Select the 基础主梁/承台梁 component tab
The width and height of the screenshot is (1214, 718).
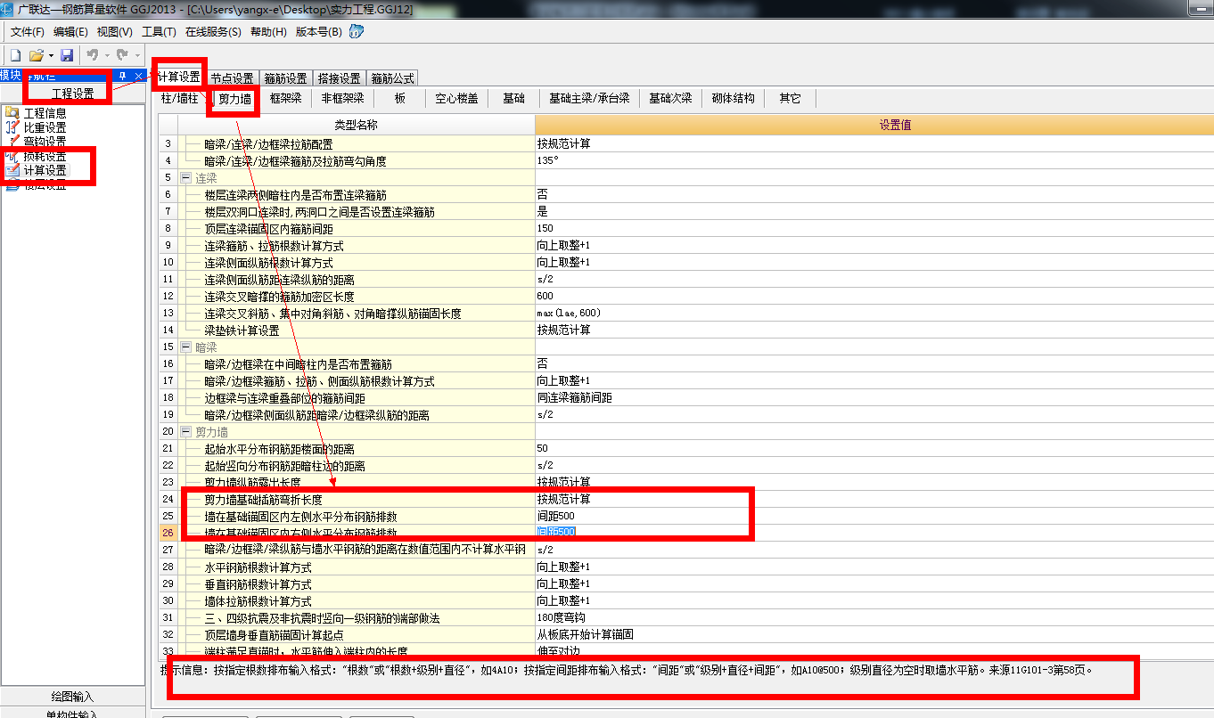pyautogui.click(x=589, y=98)
